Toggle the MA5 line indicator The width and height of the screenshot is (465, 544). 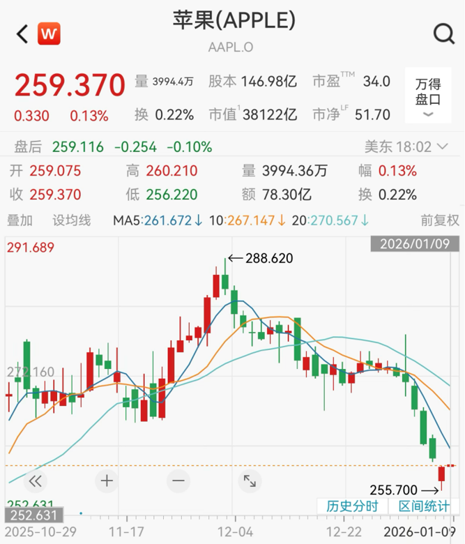coord(158,220)
